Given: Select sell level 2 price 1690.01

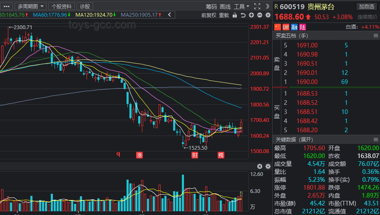Looking at the screenshot, I should tap(307, 73).
